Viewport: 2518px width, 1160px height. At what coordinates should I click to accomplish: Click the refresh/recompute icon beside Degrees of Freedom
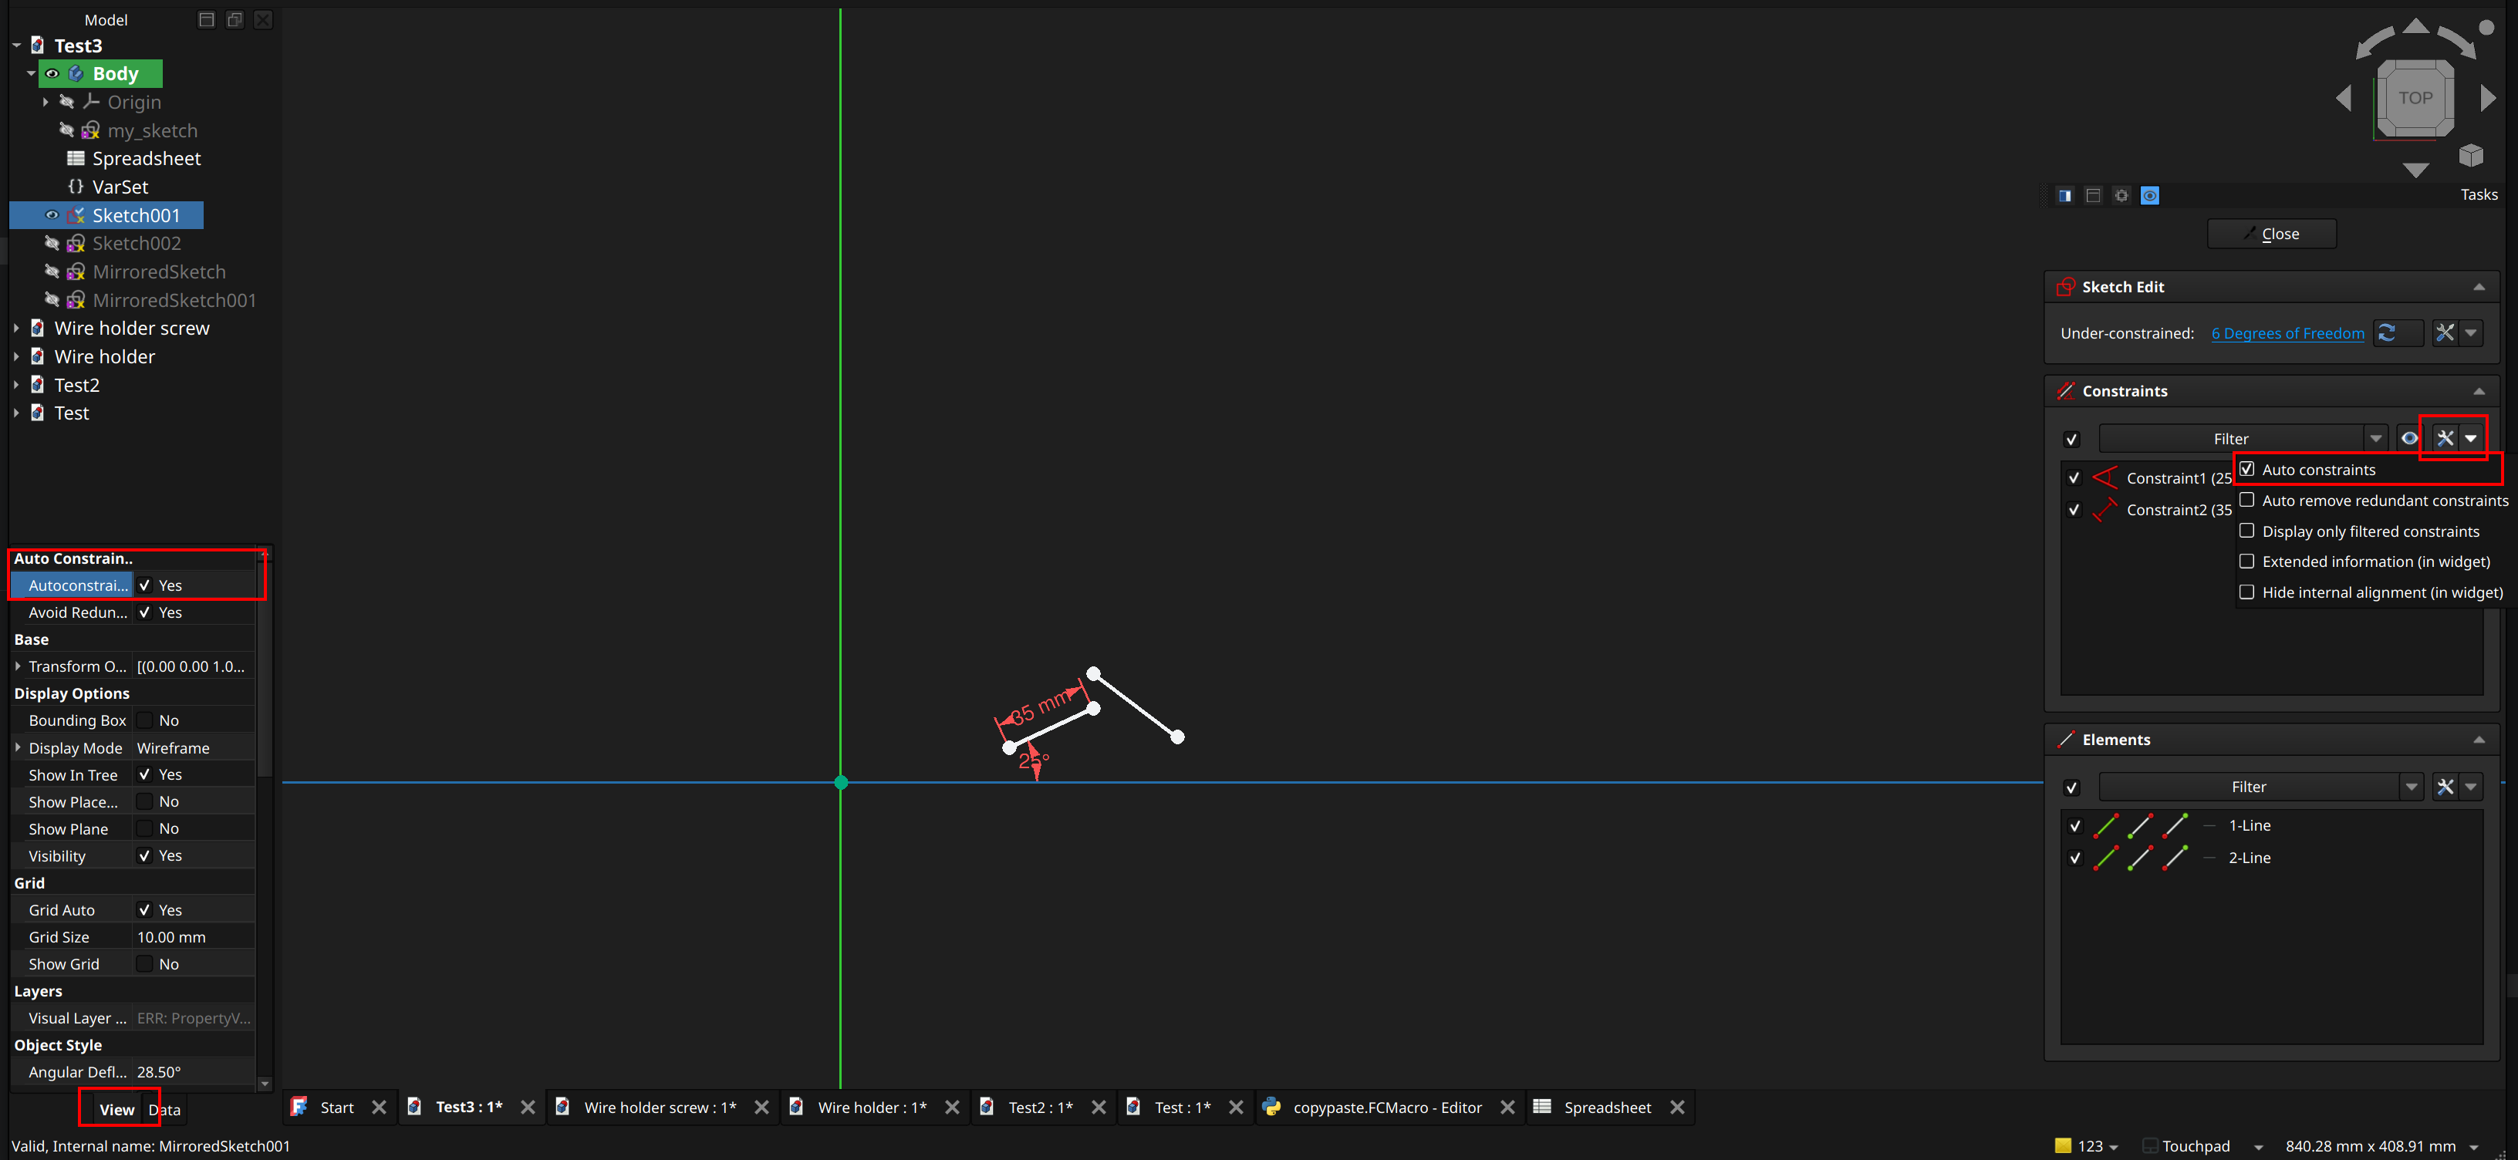(2386, 333)
